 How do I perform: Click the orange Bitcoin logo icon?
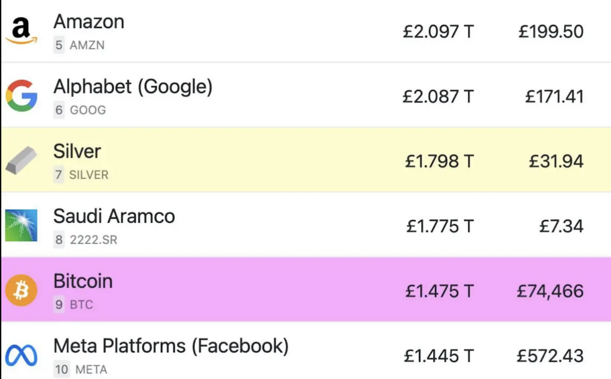21,290
